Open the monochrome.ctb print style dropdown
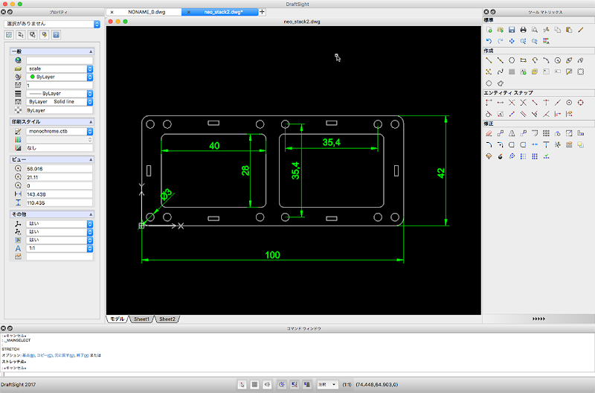 (59, 132)
